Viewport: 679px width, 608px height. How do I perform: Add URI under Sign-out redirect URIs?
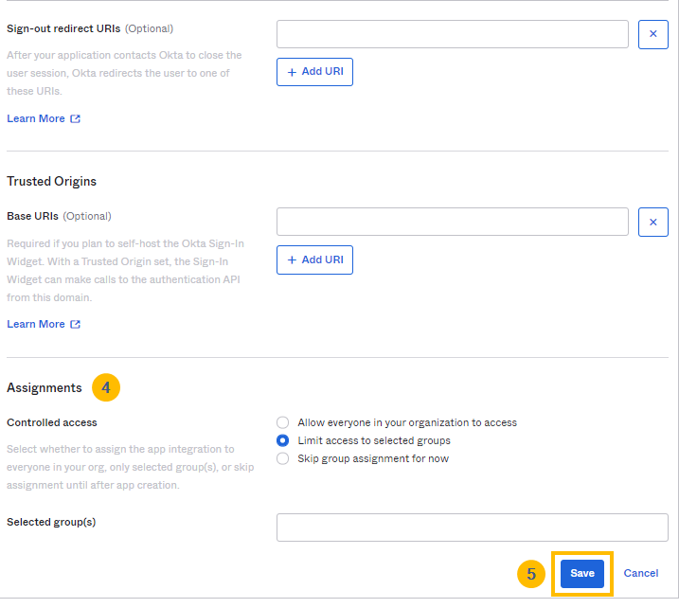[x=314, y=72]
